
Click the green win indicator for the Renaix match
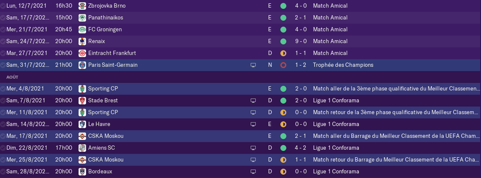283,41
